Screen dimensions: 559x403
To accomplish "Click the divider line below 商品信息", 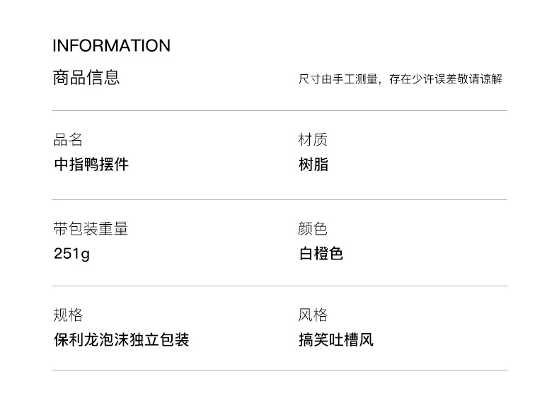I will 279,111.
